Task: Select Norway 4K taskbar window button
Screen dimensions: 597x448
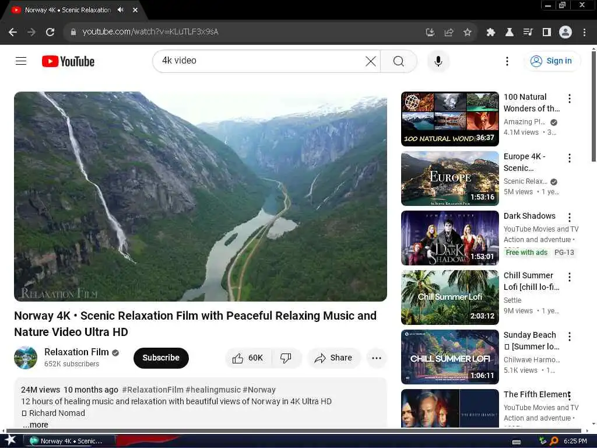Action: pyautogui.click(x=69, y=441)
